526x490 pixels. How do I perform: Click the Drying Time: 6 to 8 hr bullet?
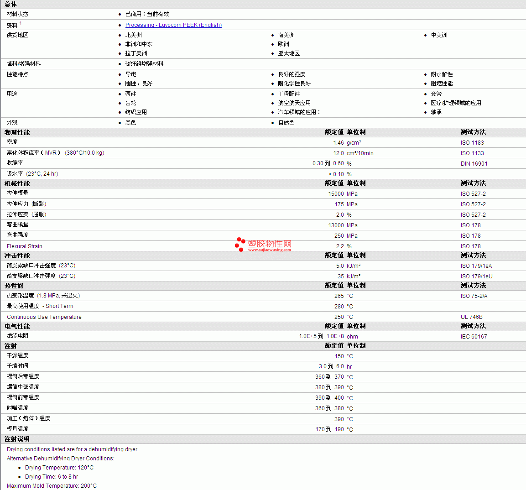[x=52, y=477]
